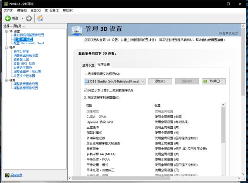248x183 pixels.
Task: Open the OBS Studio program dropdown
Action: coord(115,82)
